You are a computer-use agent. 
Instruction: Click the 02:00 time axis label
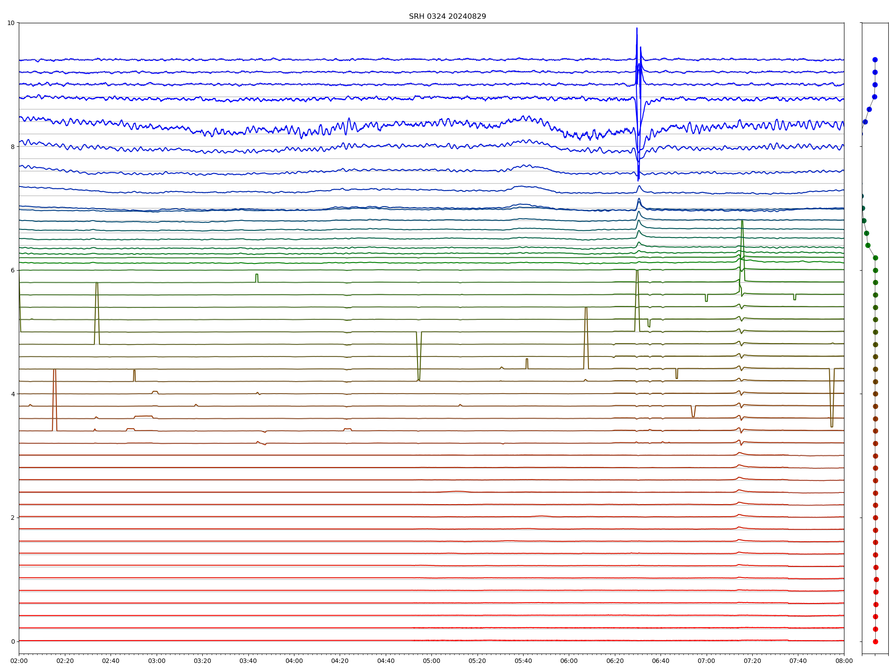click(x=19, y=661)
